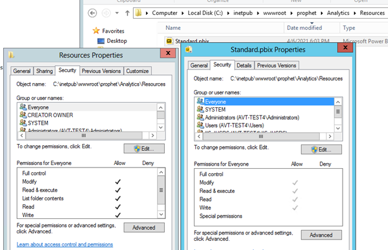This screenshot has width=388, height=250.
Task: Open General tab in Standard.pbix Properties
Action: click(199, 65)
